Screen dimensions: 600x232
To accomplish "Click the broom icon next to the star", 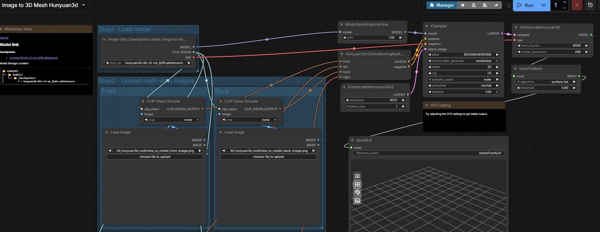I will [474, 5].
